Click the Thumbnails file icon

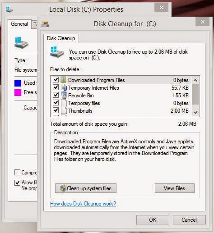[x=64, y=111]
